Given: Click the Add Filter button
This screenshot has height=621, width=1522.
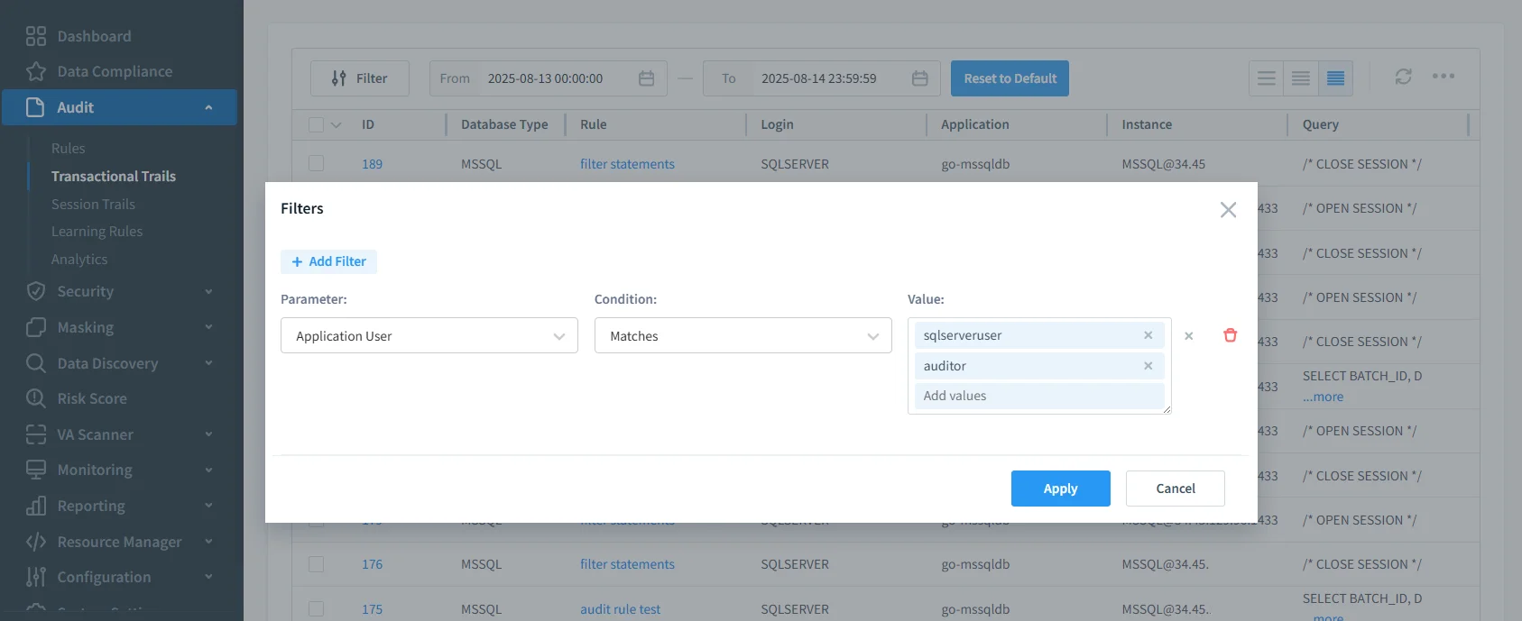Looking at the screenshot, I should (x=328, y=261).
